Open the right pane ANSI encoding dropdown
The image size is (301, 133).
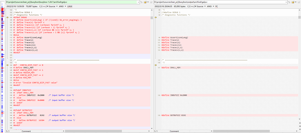pos(209,6)
